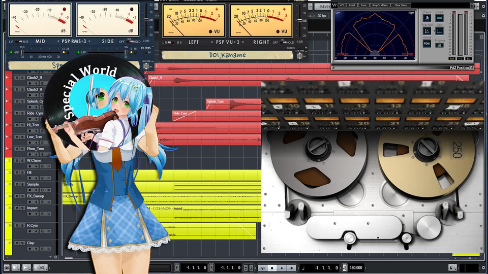Select the Floor_Tom track name
Image resolution: width=488 pixels, height=274 pixels.
pos(35,149)
